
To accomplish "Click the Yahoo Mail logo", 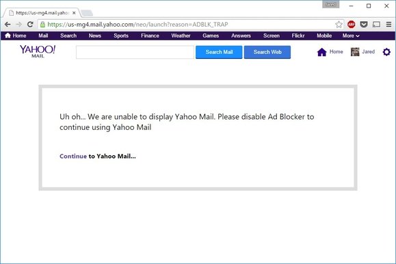I will pos(38,51).
